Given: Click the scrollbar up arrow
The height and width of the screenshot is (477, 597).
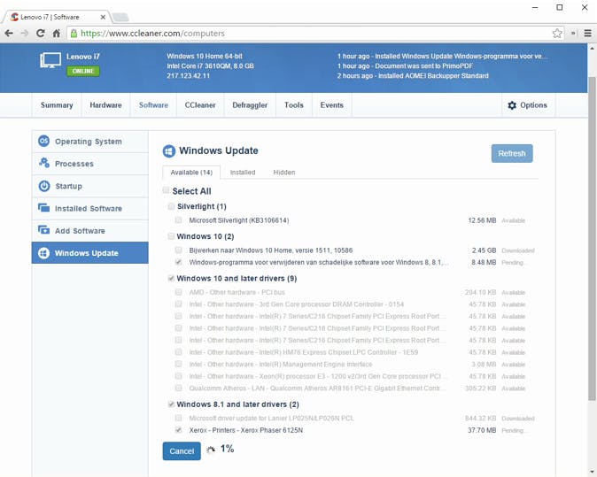Looking at the screenshot, I should tap(592, 49).
